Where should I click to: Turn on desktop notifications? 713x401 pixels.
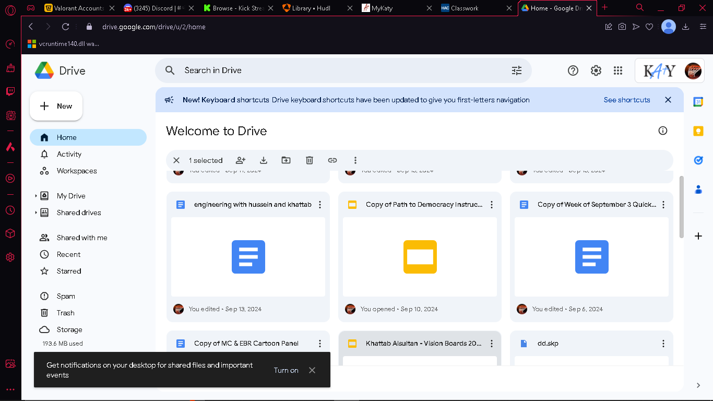(x=286, y=370)
